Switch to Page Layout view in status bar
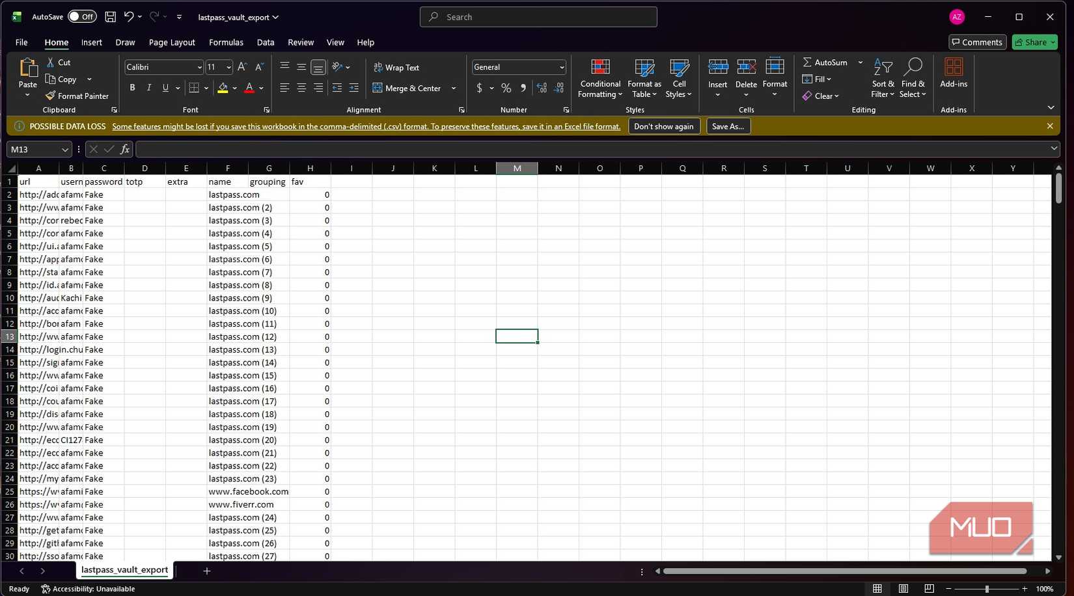 click(903, 589)
